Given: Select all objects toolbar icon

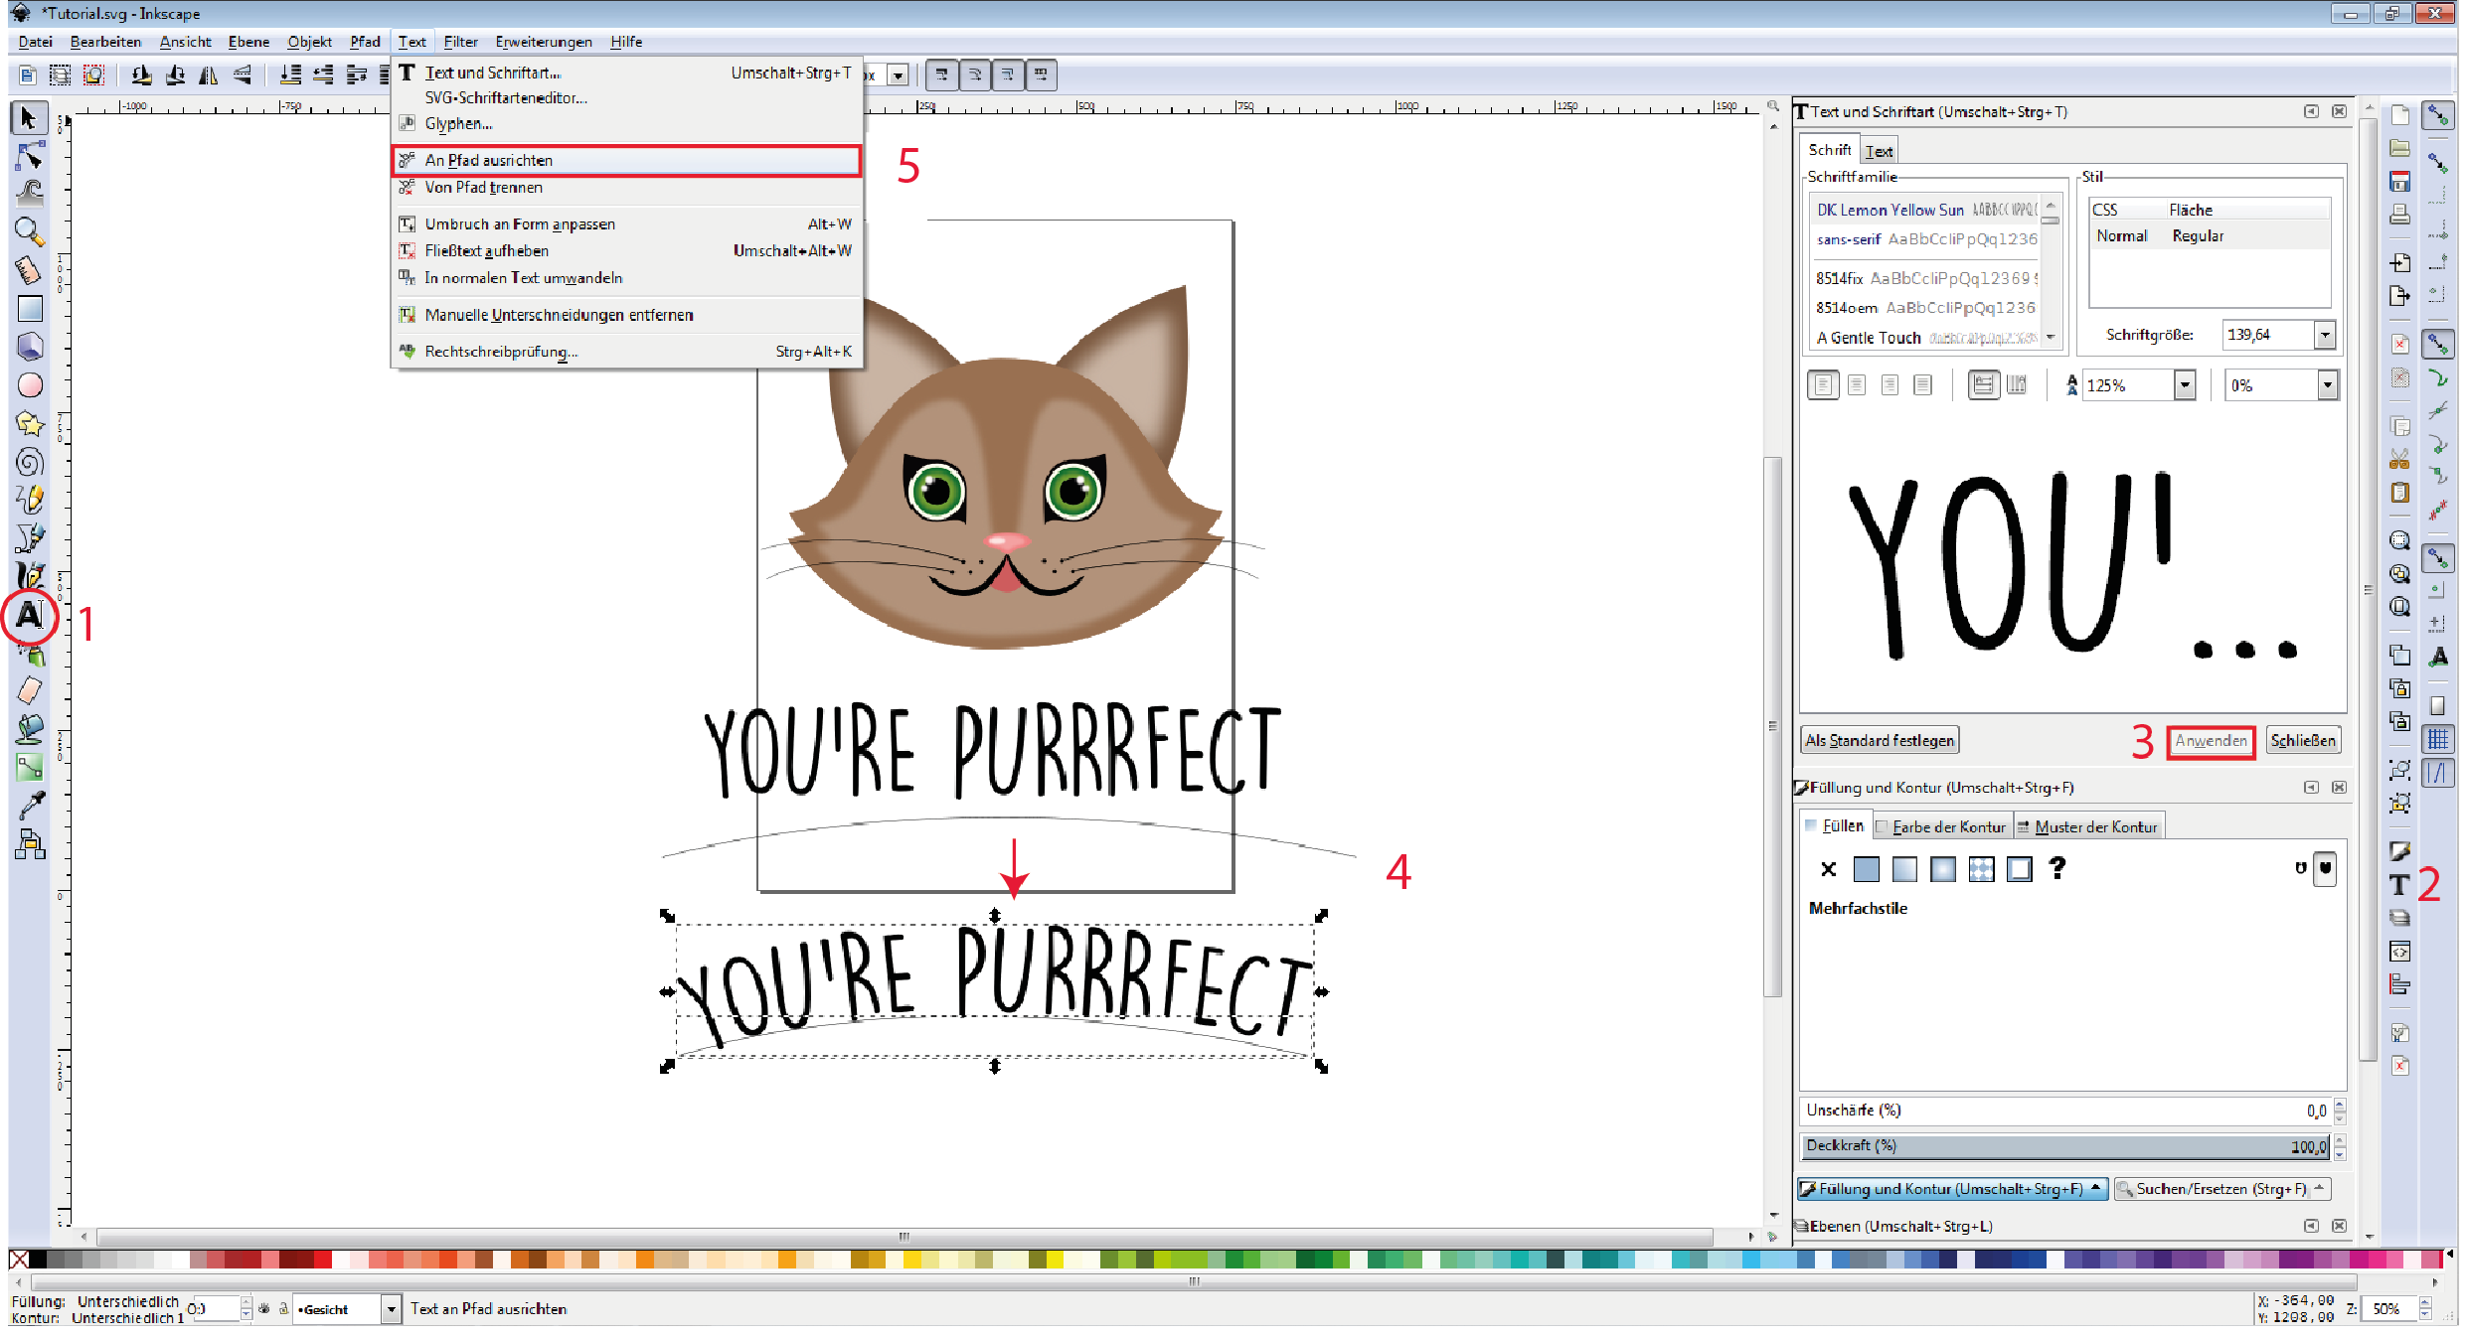Looking at the screenshot, I should click(61, 74).
